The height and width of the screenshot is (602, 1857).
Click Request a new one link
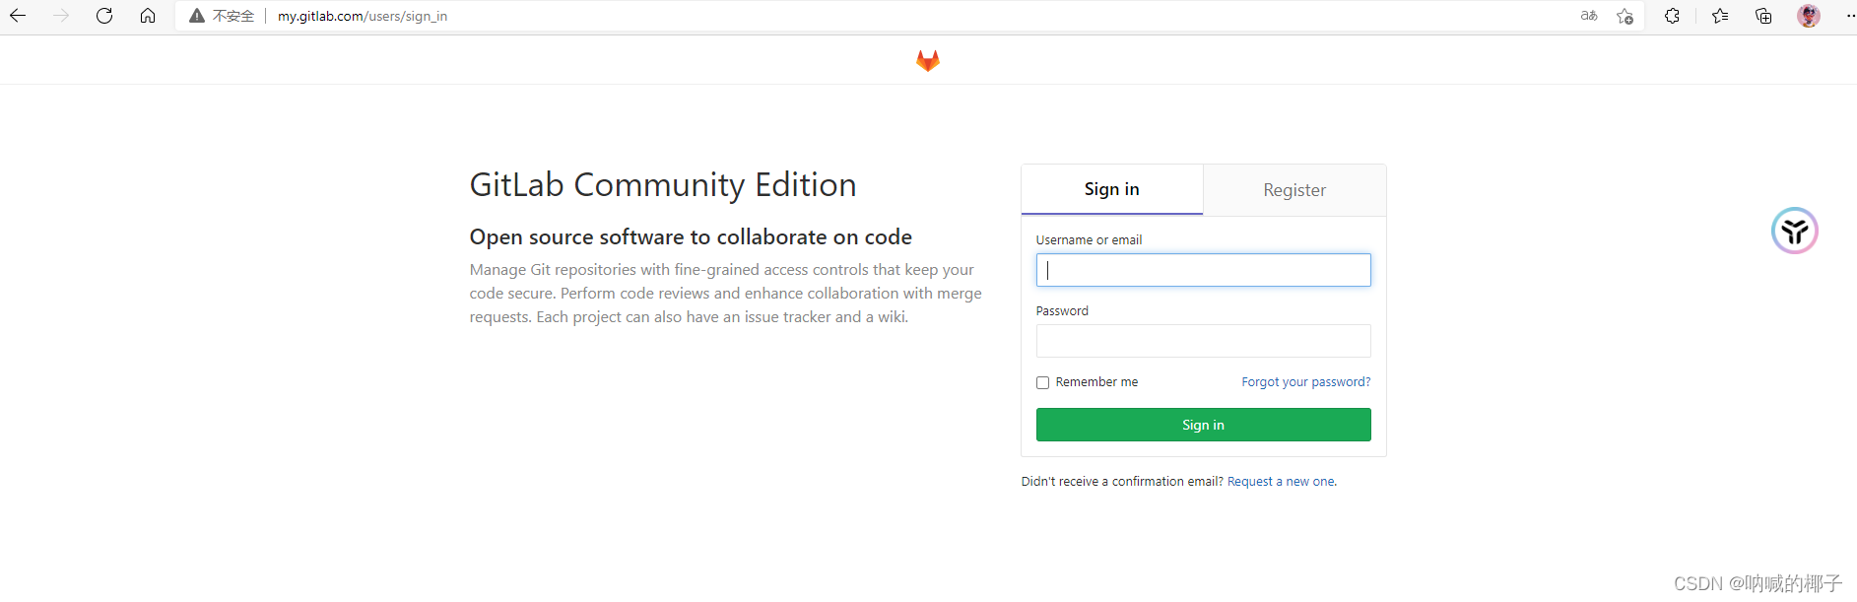[x=1282, y=482]
